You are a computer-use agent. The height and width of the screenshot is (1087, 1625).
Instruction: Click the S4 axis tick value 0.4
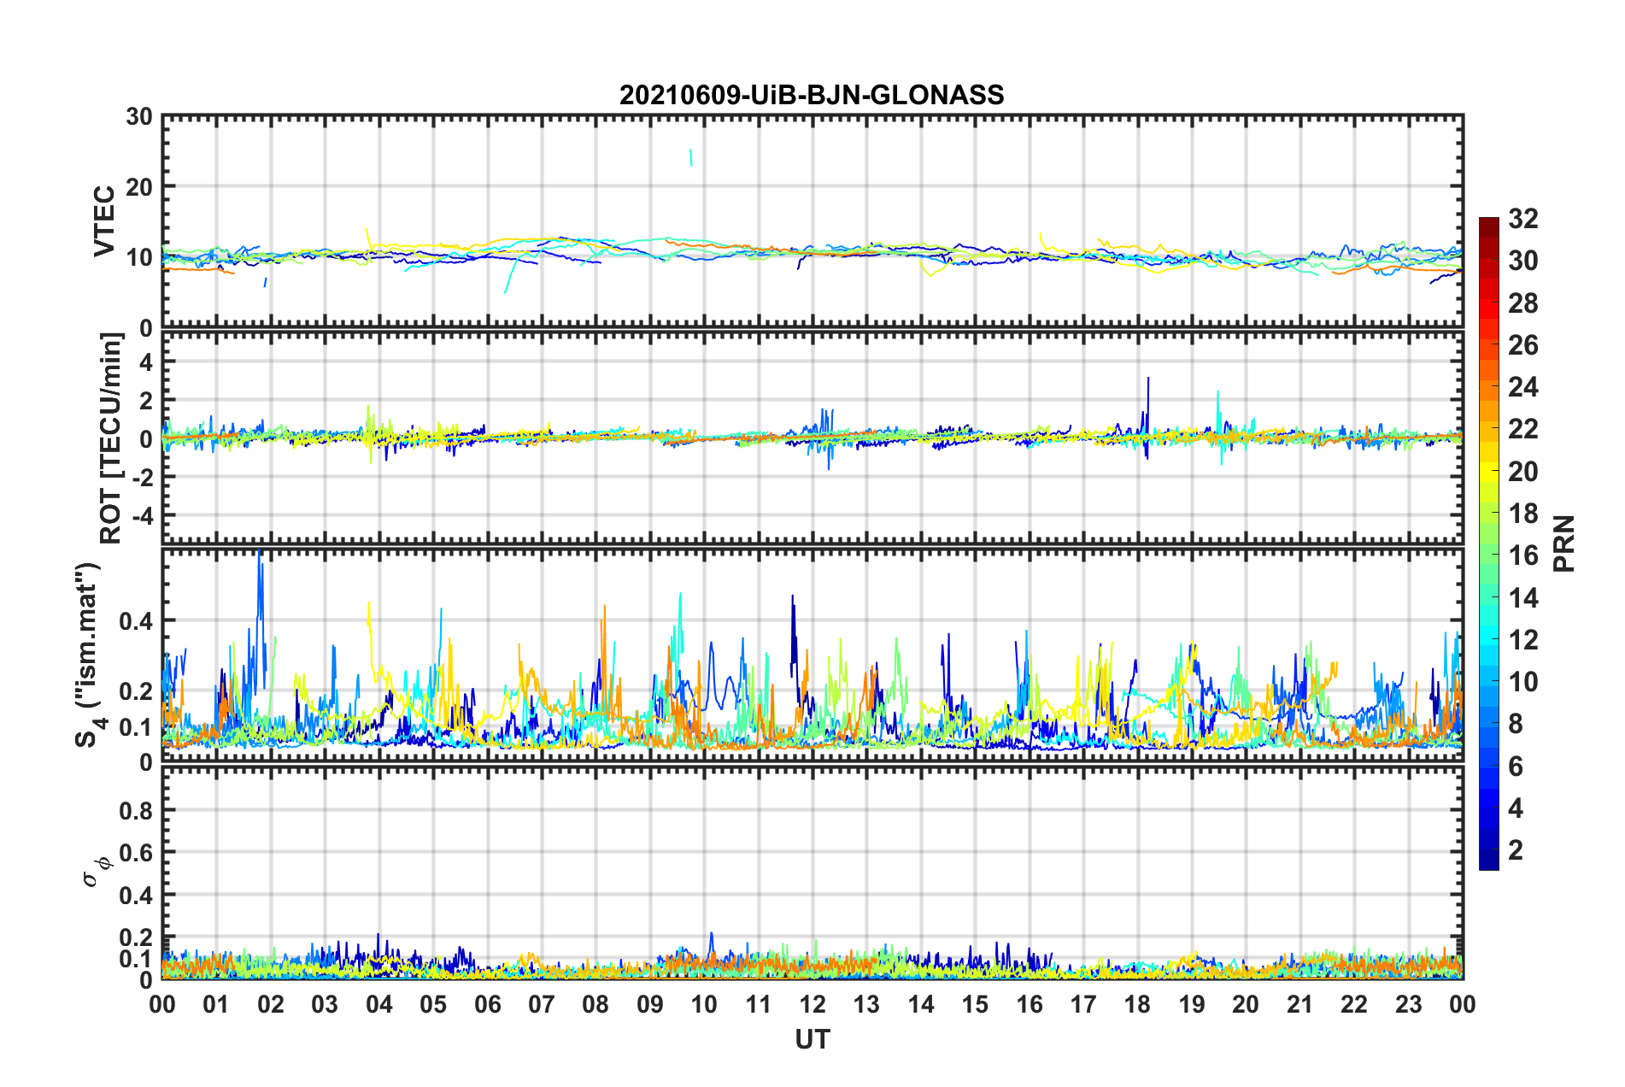pyautogui.click(x=136, y=621)
